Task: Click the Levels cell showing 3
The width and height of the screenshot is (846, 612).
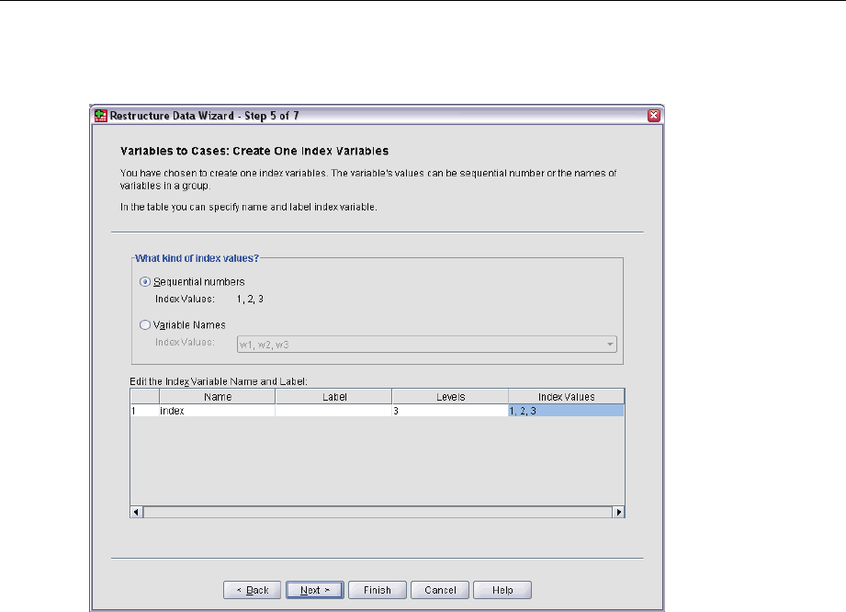Action: point(450,411)
